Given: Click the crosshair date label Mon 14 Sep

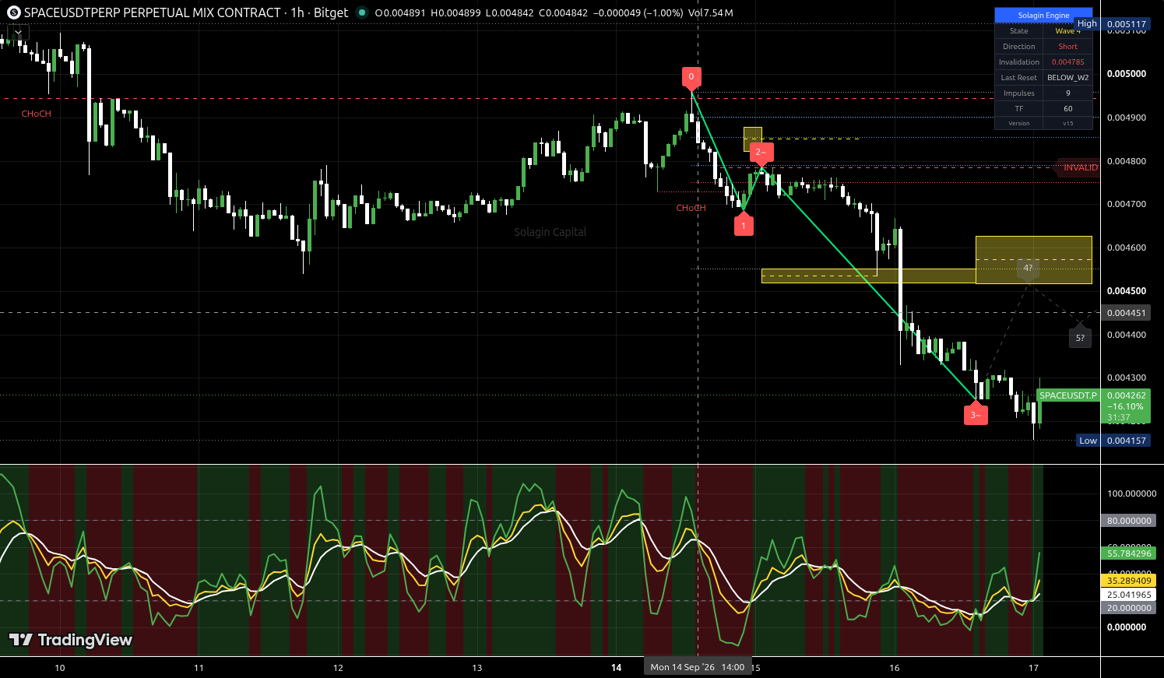Looking at the screenshot, I should (x=698, y=667).
